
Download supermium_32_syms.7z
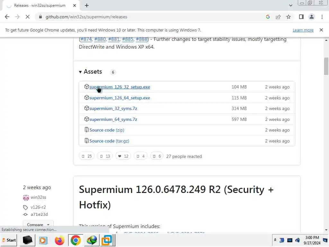point(113,109)
